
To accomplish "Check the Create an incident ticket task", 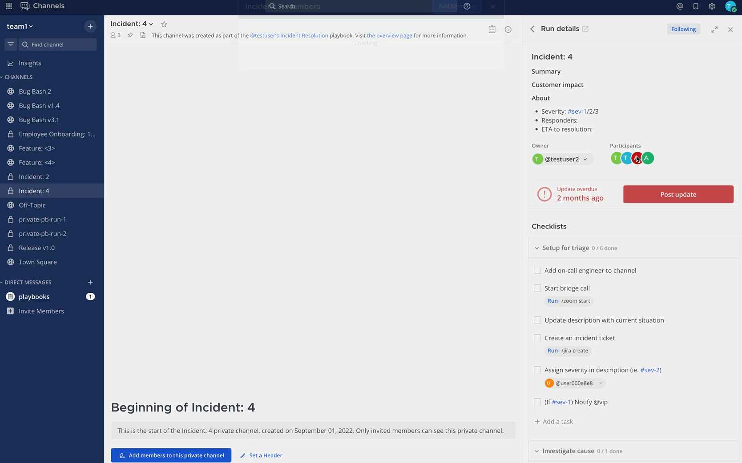I will pos(537,338).
